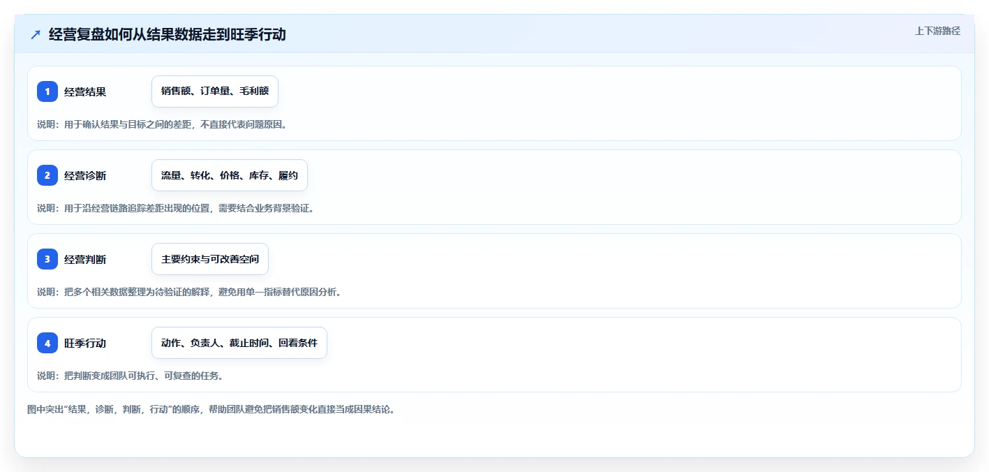This screenshot has height=472, width=989.
Task: Click the step 4 number badge
Action: (x=47, y=343)
